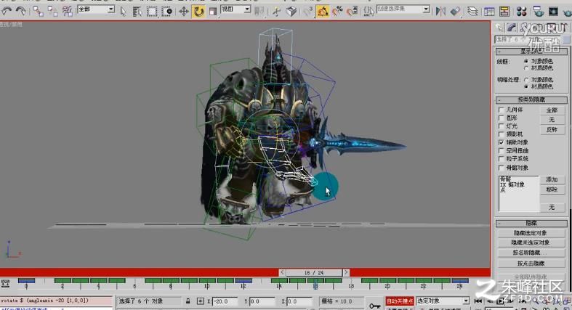Enable the 几何体 hide checkbox
Image resolution: width=572 pixels, height=310 pixels.
point(501,110)
